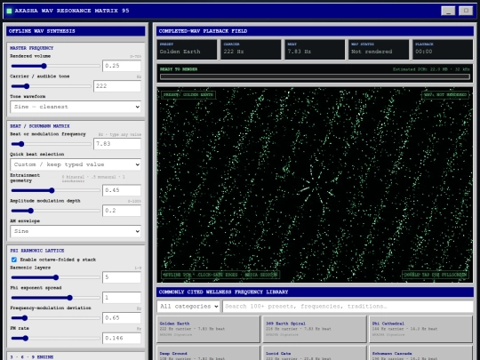Select the Phi exponent spread 1 field
Viewport: 480px width, 360px height.
(122, 298)
